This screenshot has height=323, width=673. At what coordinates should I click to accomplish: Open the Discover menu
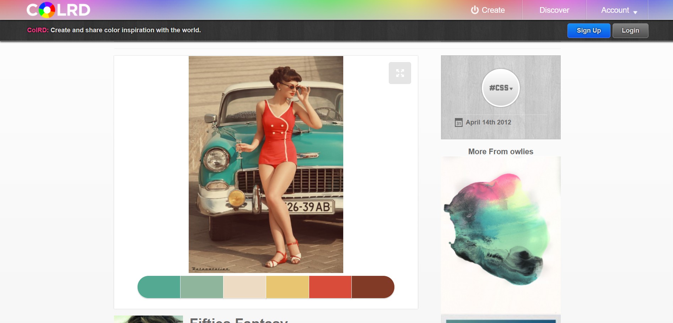(x=554, y=10)
